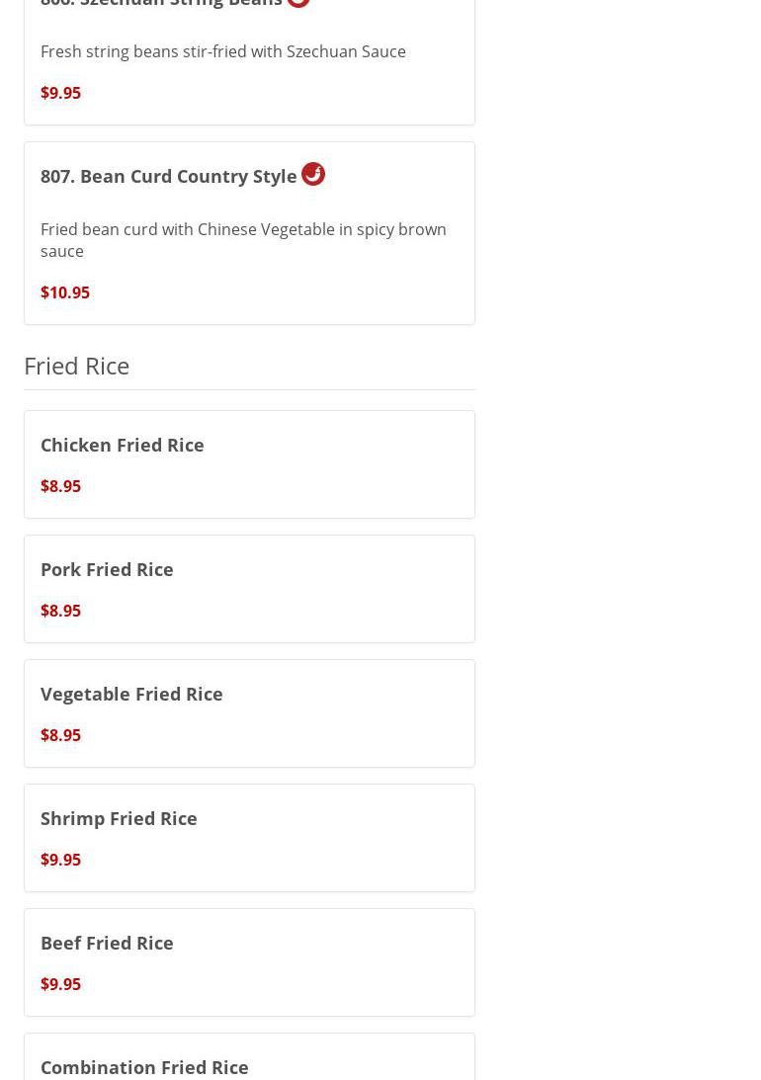Select Vegetable Fried Rice from the menu
The image size is (761, 1080).
point(131,694)
